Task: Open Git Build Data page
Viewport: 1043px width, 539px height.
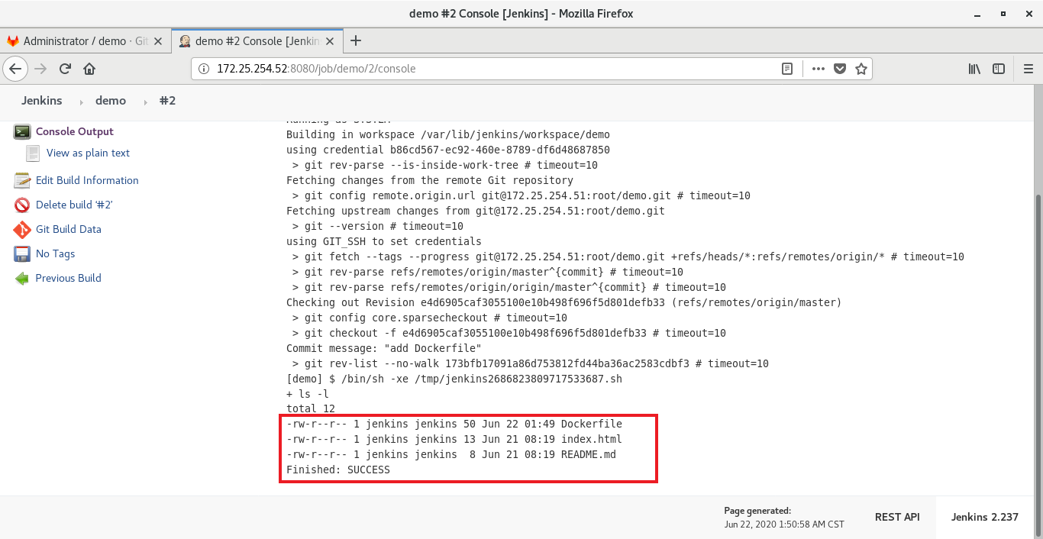Action: point(68,229)
